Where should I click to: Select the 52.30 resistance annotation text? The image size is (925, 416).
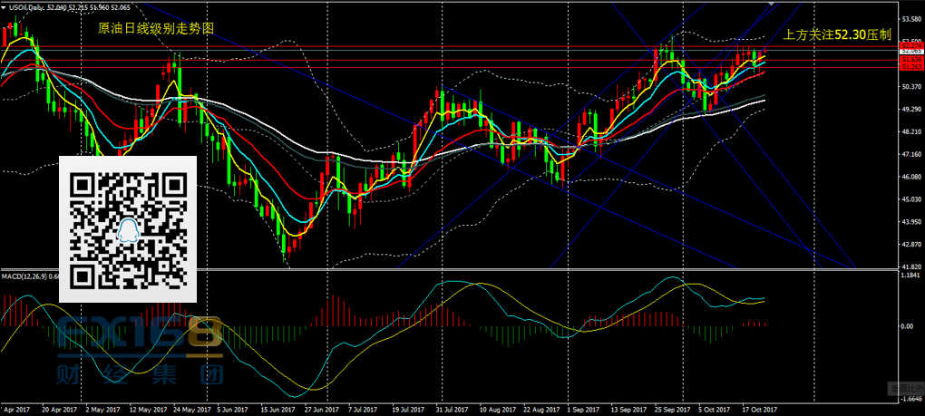(x=836, y=34)
